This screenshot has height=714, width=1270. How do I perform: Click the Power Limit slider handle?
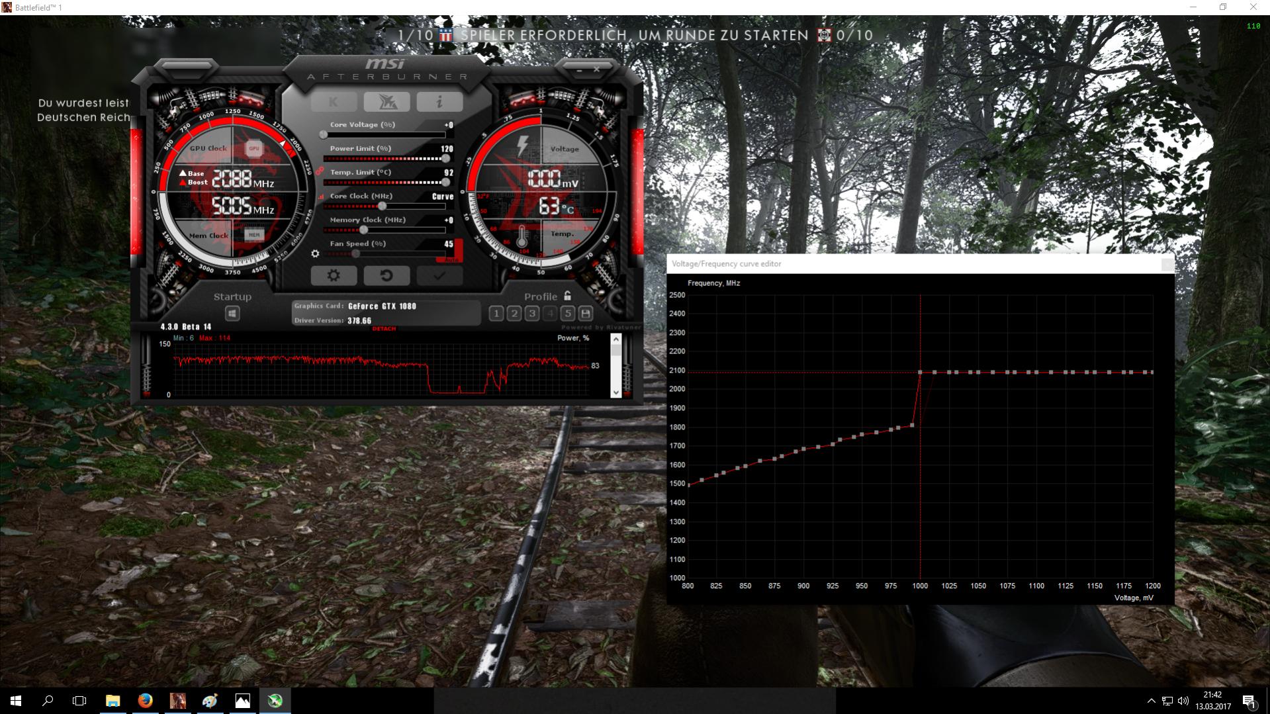pyautogui.click(x=445, y=159)
